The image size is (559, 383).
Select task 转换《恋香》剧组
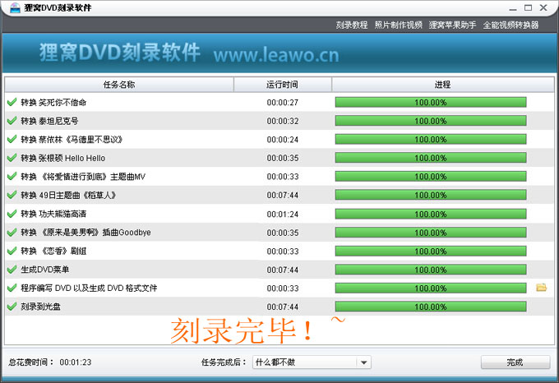point(53,251)
